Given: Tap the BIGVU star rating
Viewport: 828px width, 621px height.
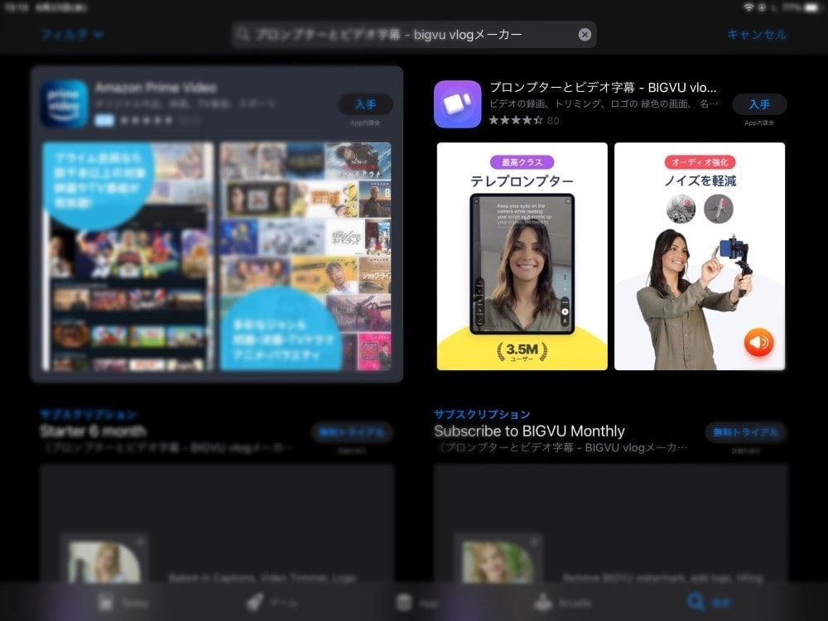Looking at the screenshot, I should [516, 120].
